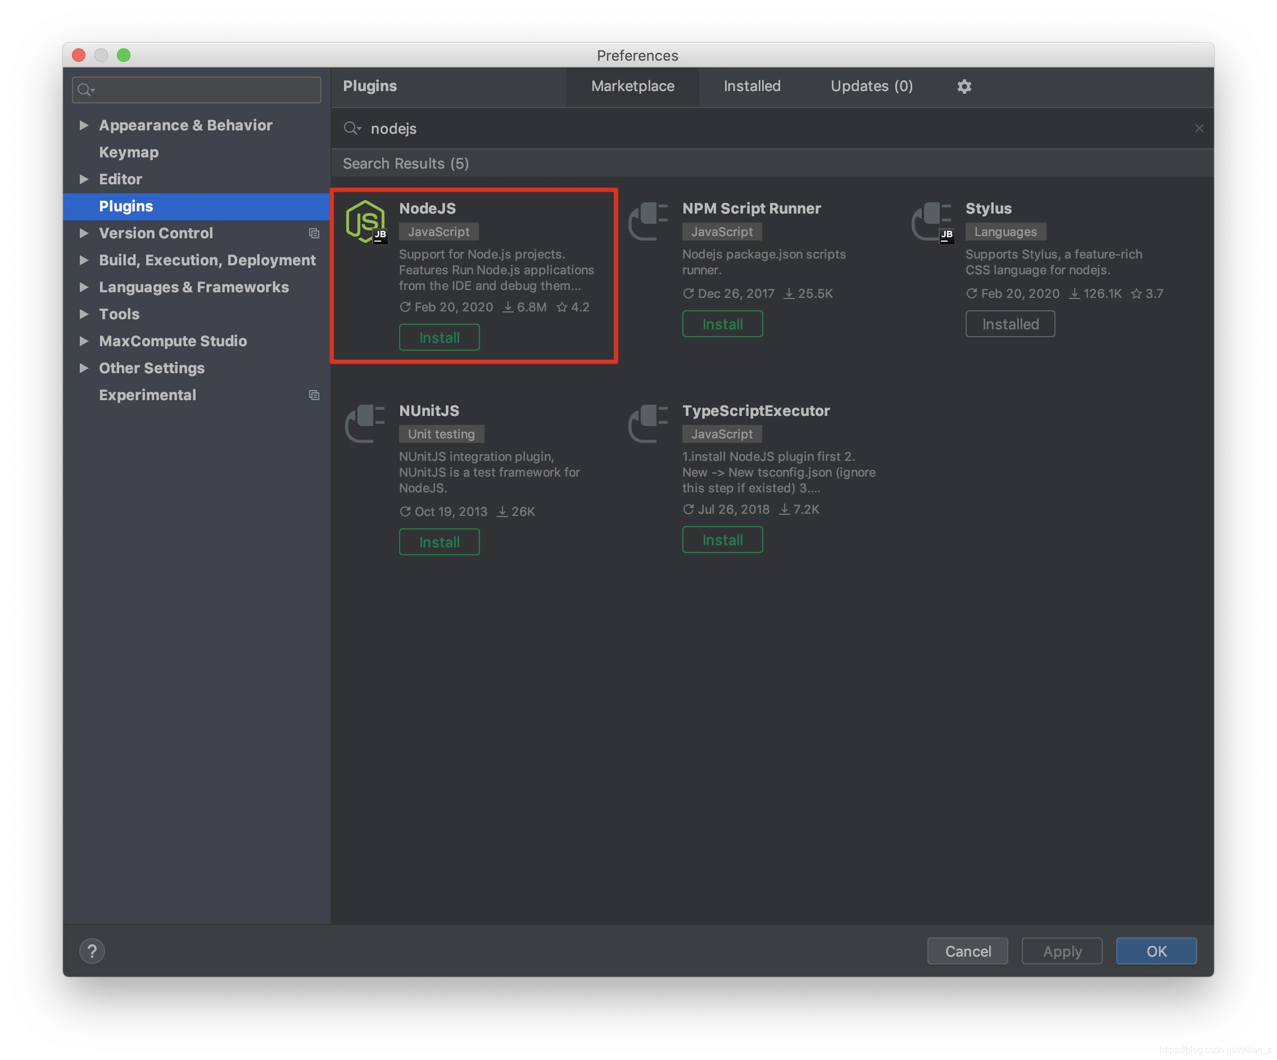
Task: Expand Languages & Frameworks arrow
Action: click(84, 287)
